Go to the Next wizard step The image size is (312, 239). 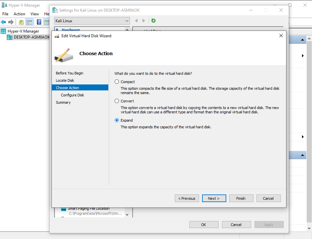click(214, 198)
